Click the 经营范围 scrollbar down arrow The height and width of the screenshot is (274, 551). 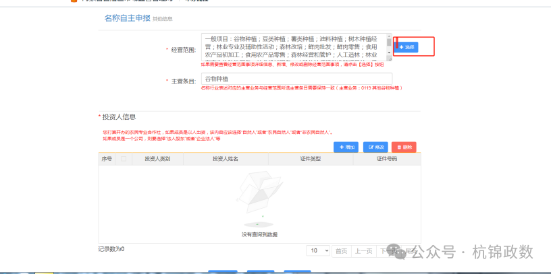click(389, 53)
